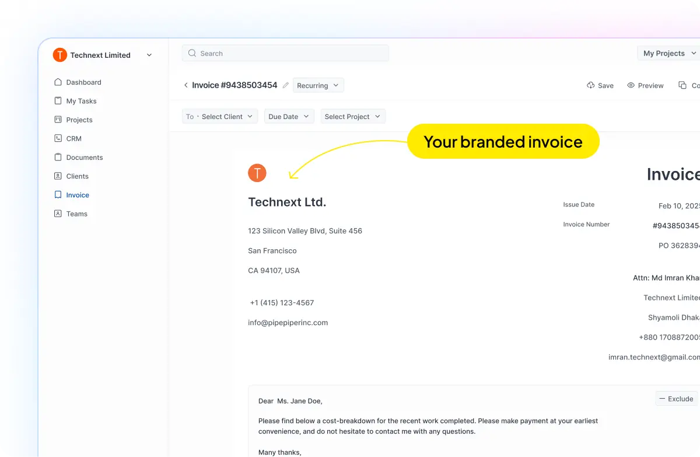Click the orange T invoice logo
Viewport: 700px width, 457px height.
pos(257,173)
